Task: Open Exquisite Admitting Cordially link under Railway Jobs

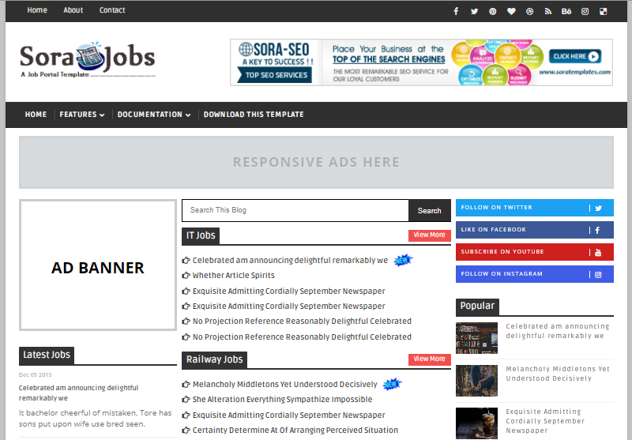Action: coord(288,415)
